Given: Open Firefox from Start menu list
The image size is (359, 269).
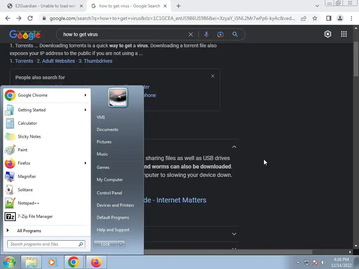Looking at the screenshot, I should [x=47, y=163].
